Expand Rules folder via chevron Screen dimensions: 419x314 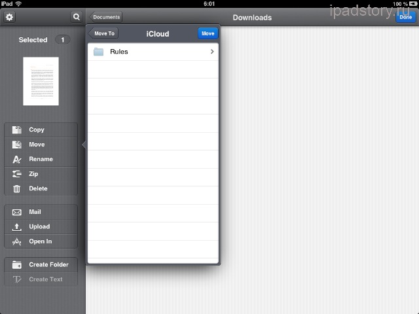(212, 52)
